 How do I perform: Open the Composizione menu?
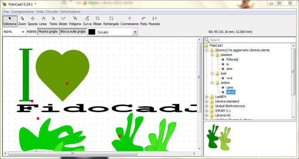[x=23, y=12]
